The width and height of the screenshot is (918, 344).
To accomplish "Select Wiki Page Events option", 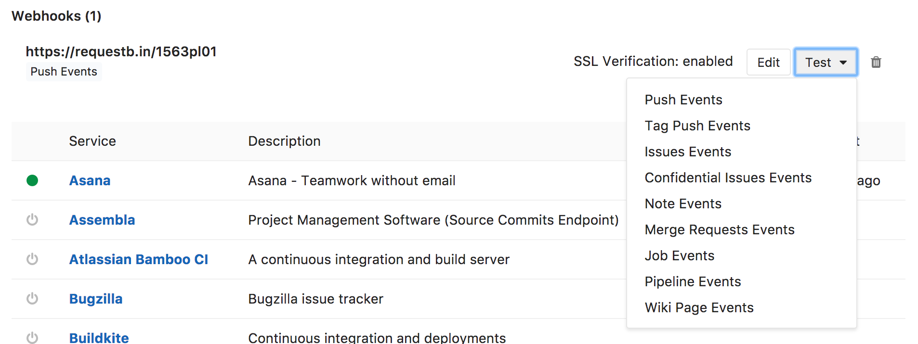I will (699, 307).
